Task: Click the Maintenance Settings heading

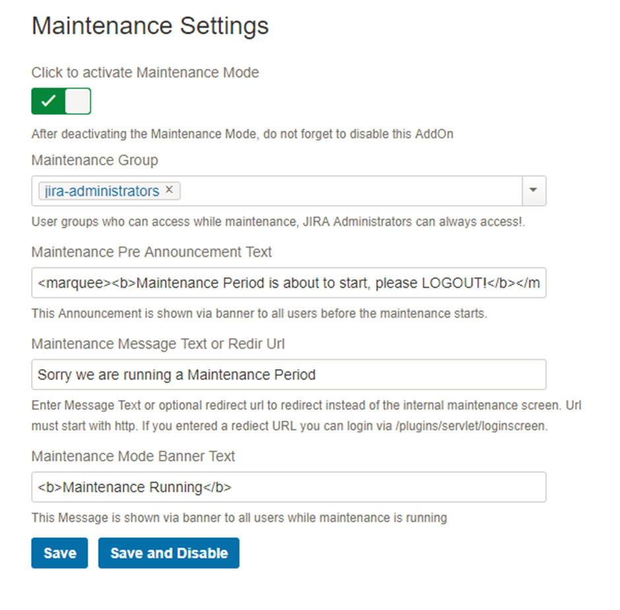Action: (150, 26)
